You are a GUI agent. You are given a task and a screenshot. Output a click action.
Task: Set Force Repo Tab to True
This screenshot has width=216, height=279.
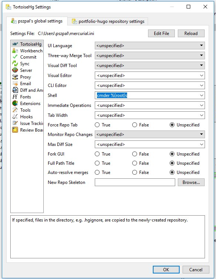click(97, 125)
